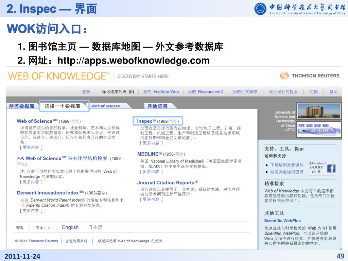Switch to the 所有数据库 tab
Screen dimensions: 348x261
[x=22, y=106]
